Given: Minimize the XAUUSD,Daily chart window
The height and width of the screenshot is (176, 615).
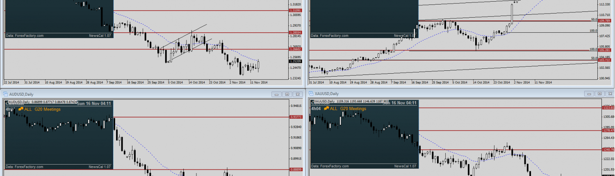Looking at the screenshot, I should (590, 94).
